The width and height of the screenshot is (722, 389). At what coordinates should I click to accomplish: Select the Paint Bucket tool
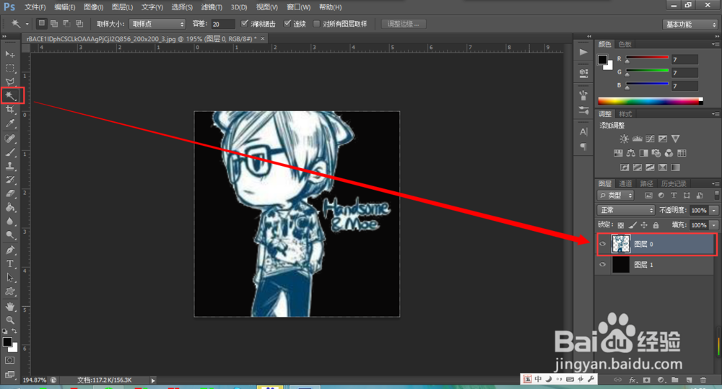(9, 207)
